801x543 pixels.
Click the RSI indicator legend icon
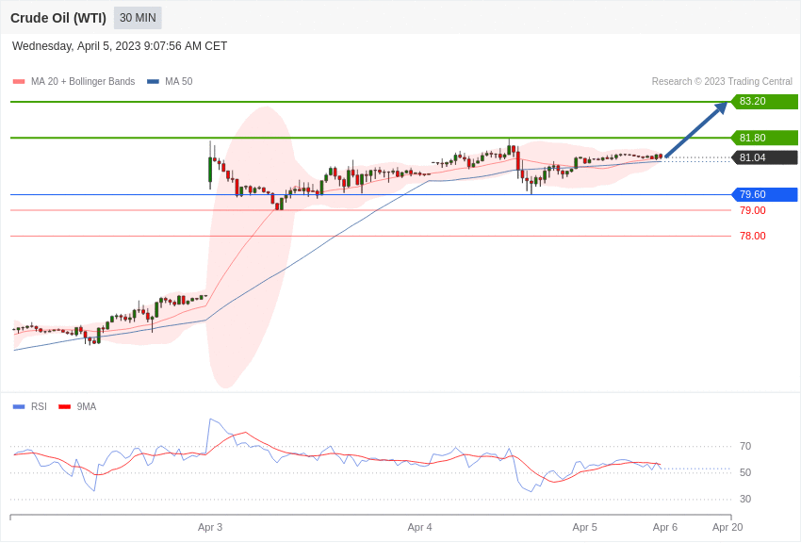[18, 406]
